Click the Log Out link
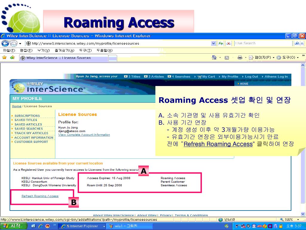Viewport: 306px width, 230px height. (251, 77)
